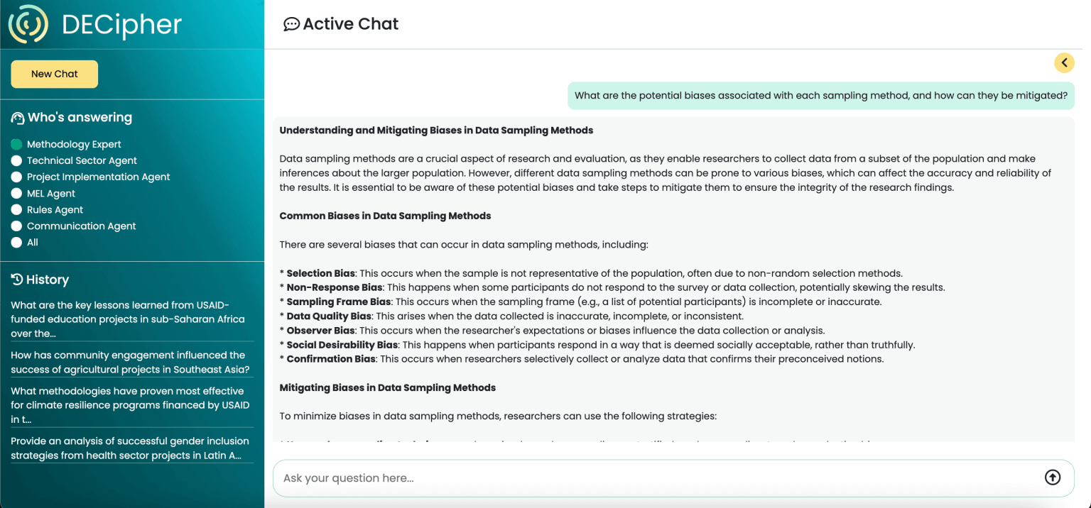Start a New Chat
The image size is (1091, 508).
pyautogui.click(x=54, y=74)
